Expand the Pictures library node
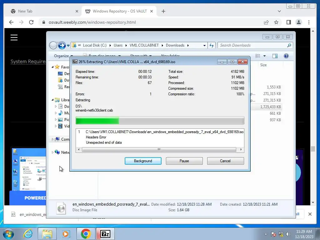The width and height of the screenshot is (320, 240). click(x=56, y=120)
